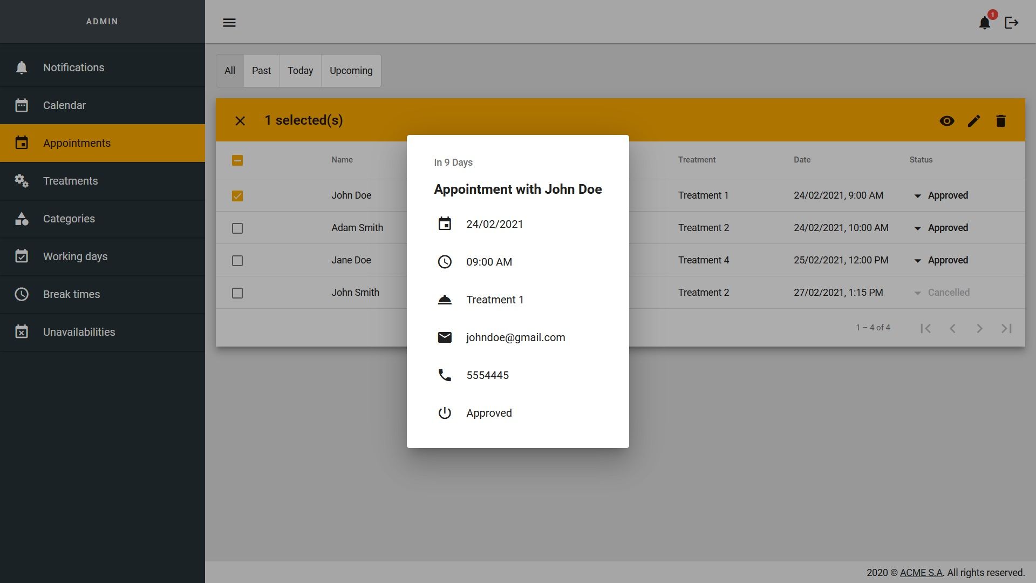The image size is (1036, 583).
Task: View selected appointment with eye icon
Action: pyautogui.click(x=947, y=121)
